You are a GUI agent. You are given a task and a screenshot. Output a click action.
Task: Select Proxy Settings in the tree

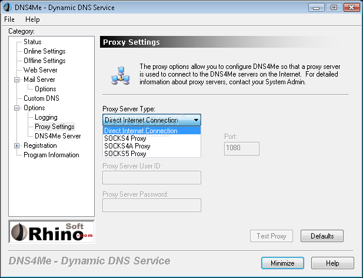coord(54,127)
